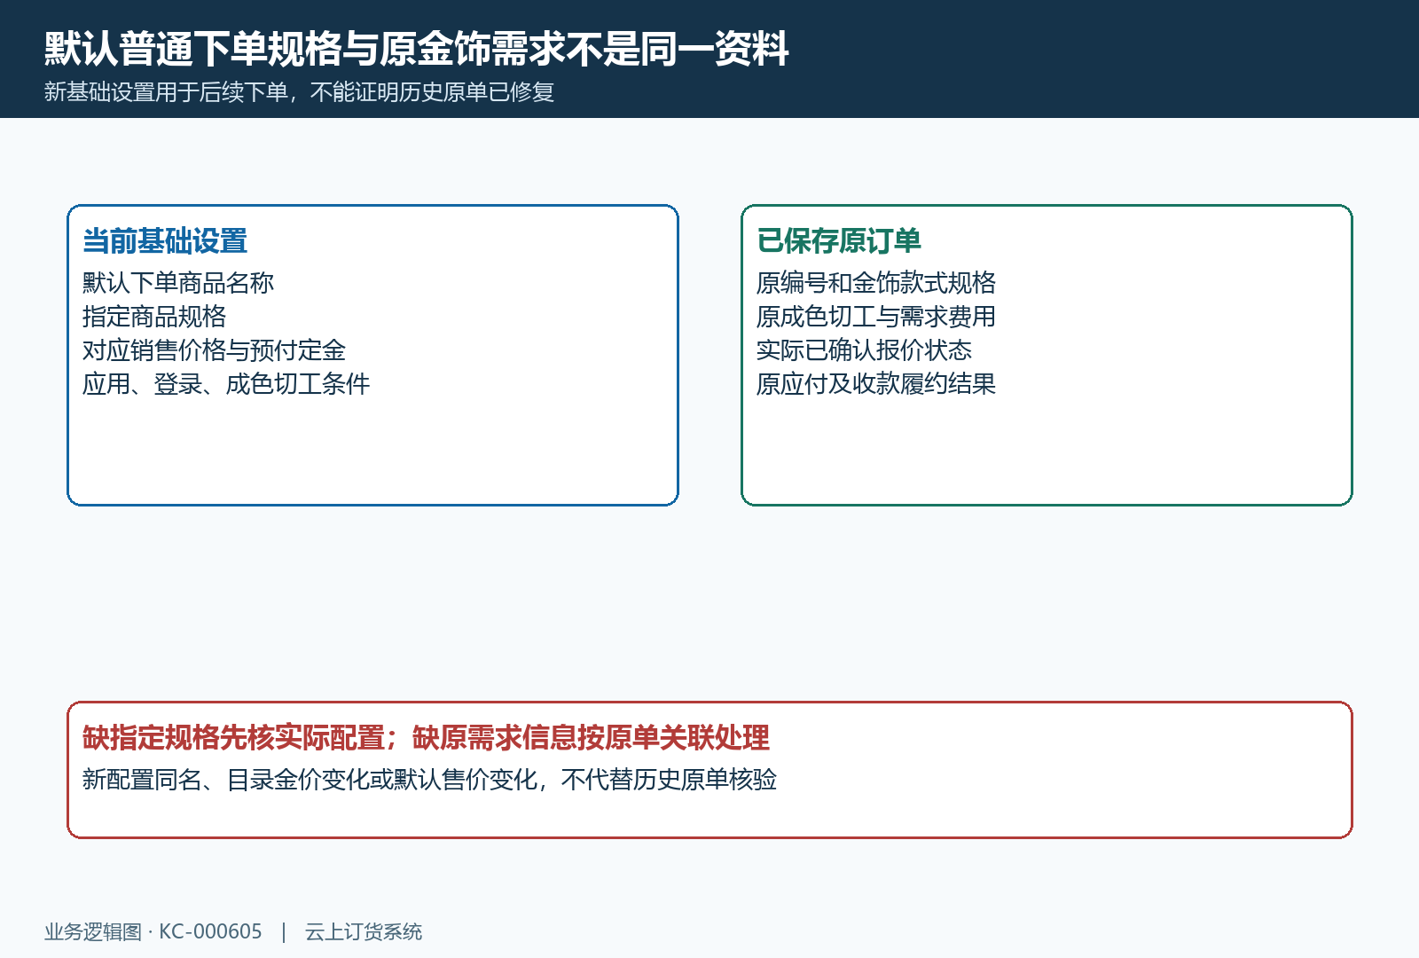
Task: Select the line 实际已确认报价状态
Action: pyautogui.click(x=864, y=350)
